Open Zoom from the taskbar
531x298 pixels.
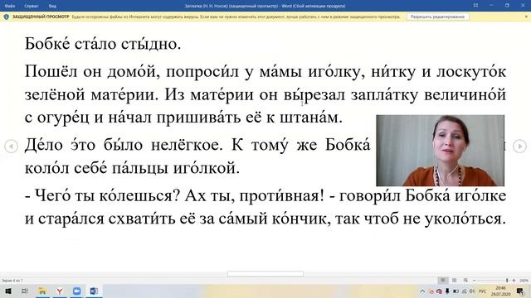[77, 291]
